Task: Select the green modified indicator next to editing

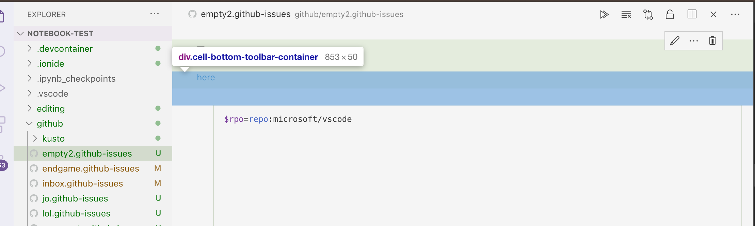Action: pos(158,108)
